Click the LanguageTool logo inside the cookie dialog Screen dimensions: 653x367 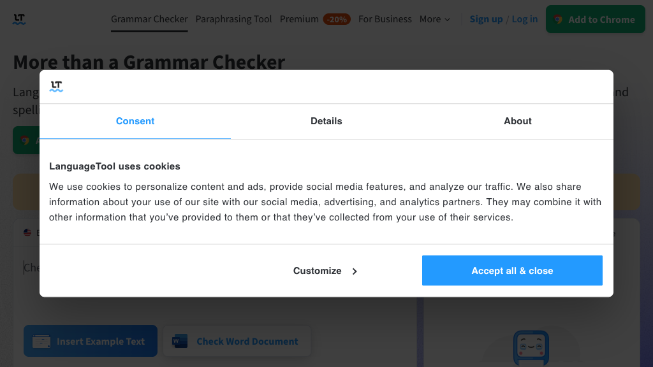(x=57, y=86)
